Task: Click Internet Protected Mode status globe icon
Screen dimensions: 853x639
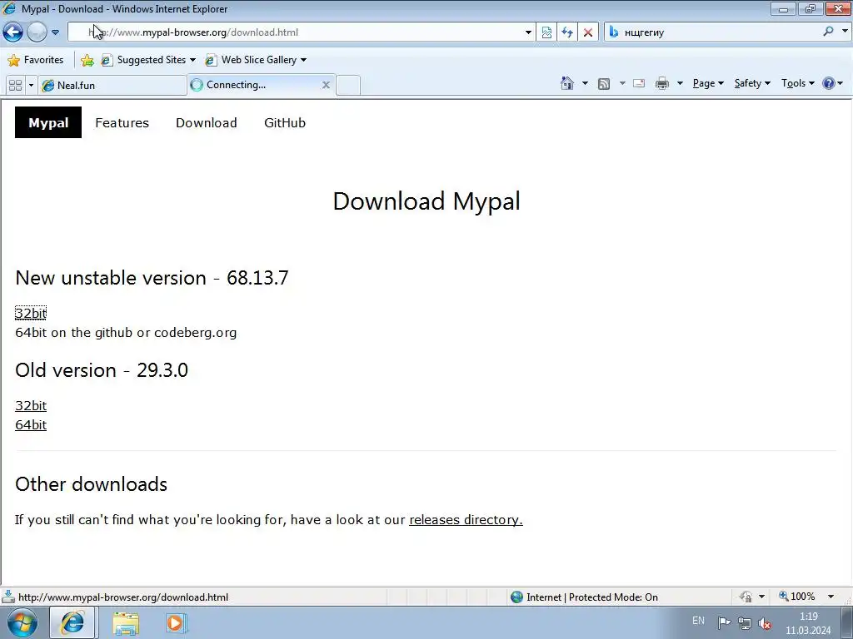Action: point(516,597)
